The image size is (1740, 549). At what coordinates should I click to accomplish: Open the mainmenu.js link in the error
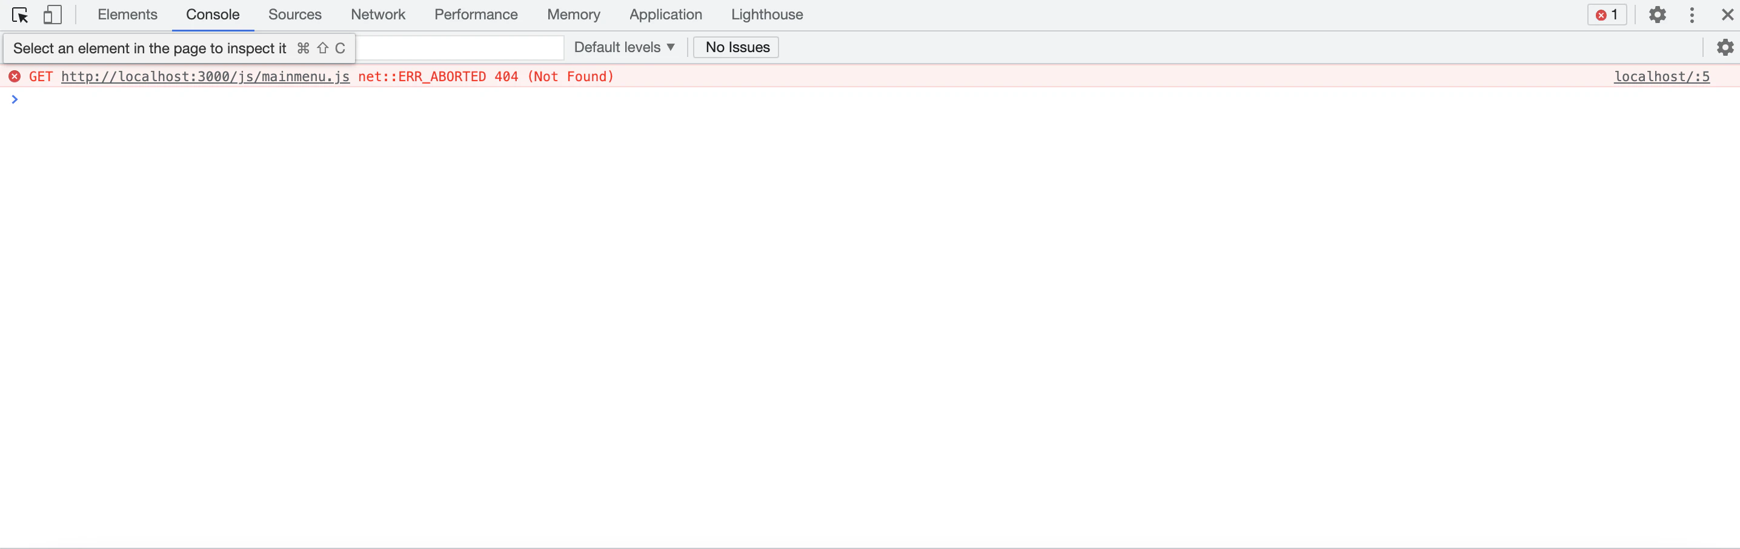tap(205, 76)
